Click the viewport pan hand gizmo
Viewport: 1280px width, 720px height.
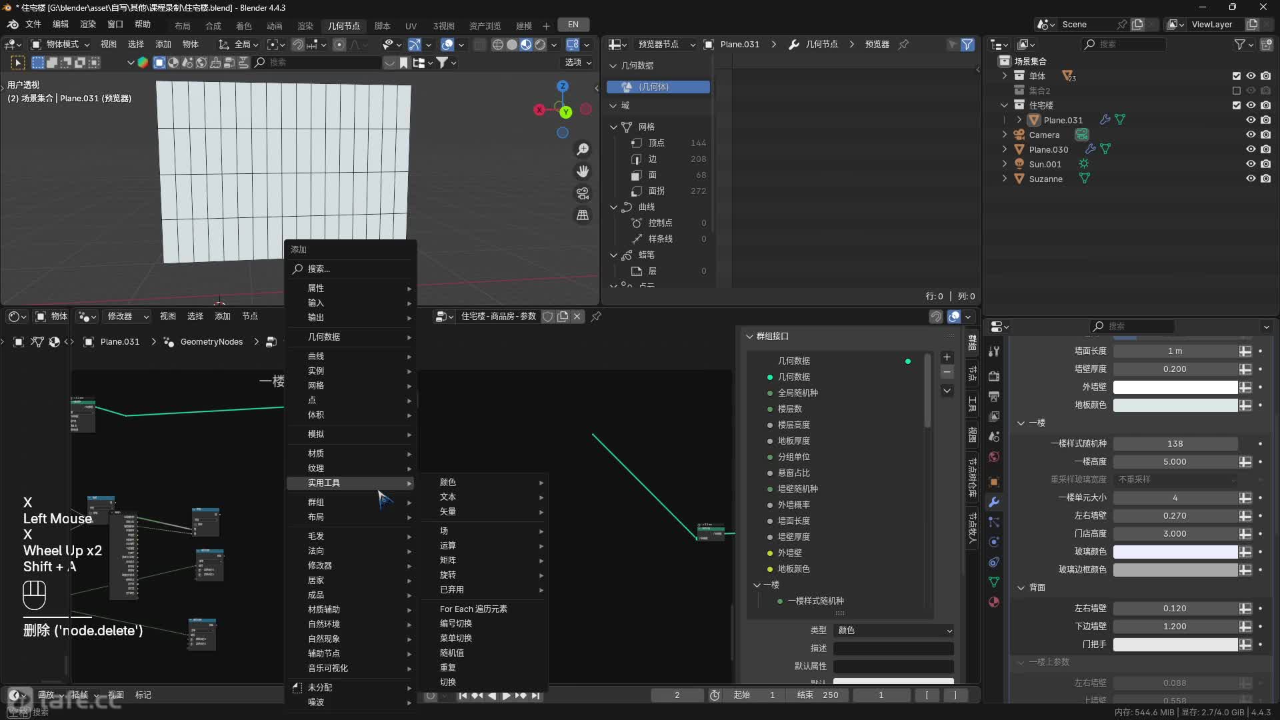(583, 171)
